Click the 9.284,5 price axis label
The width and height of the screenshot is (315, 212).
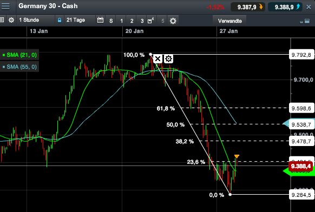(x=301, y=195)
